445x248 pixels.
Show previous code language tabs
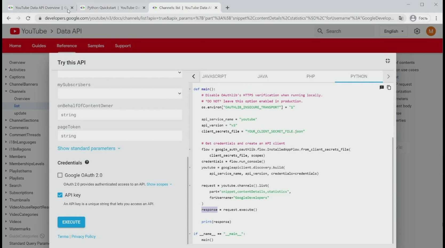[x=194, y=76]
